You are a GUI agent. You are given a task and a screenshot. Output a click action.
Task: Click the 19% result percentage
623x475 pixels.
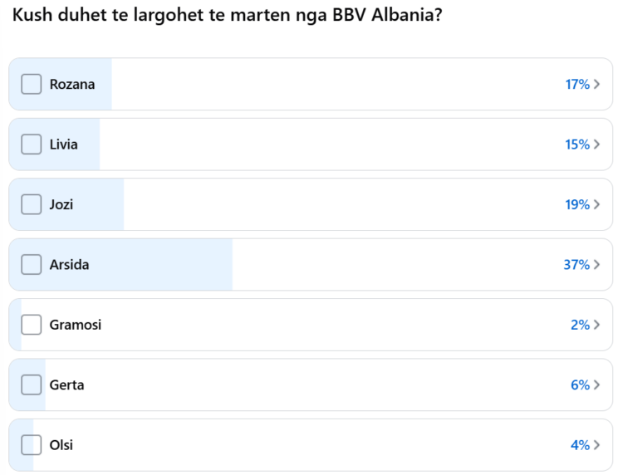coord(577,204)
